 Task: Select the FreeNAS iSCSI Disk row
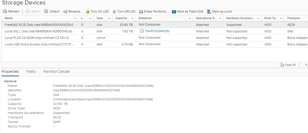click(155, 25)
